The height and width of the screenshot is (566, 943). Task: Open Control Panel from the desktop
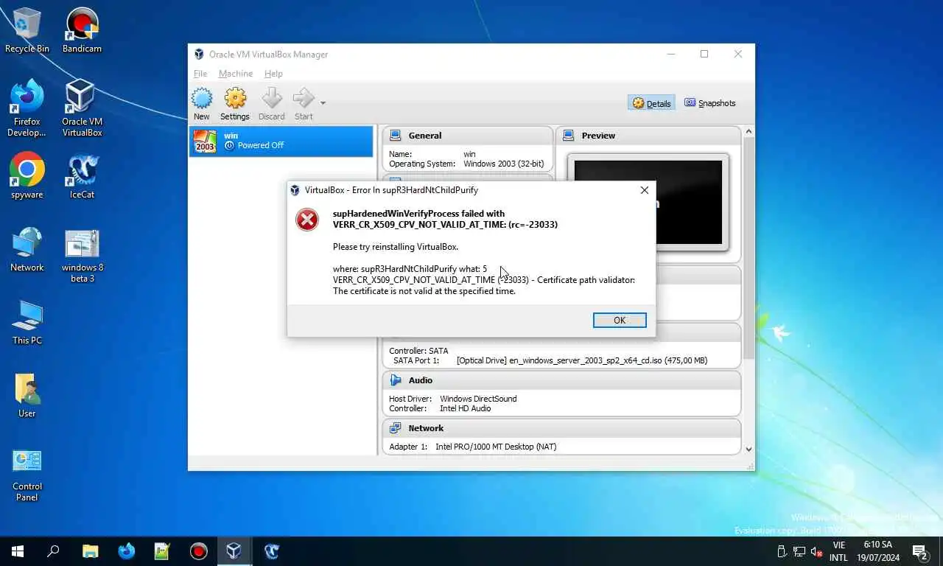click(27, 474)
